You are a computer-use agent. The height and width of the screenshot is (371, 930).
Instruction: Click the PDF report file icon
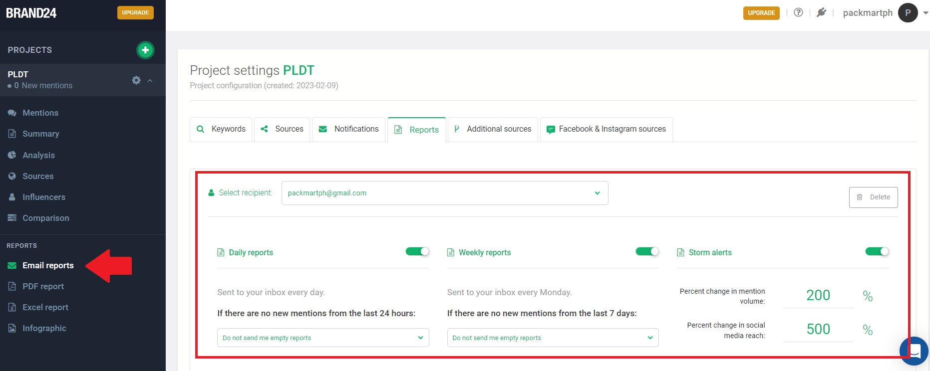tap(12, 286)
